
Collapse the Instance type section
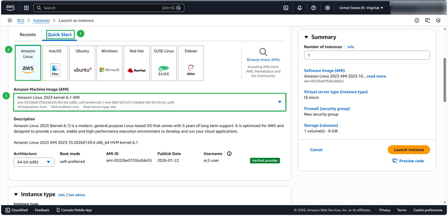(16, 194)
